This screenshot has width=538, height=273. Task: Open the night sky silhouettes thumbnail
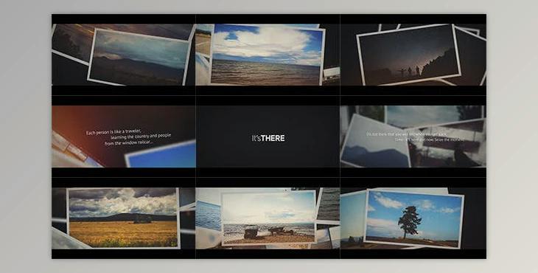pos(413,55)
